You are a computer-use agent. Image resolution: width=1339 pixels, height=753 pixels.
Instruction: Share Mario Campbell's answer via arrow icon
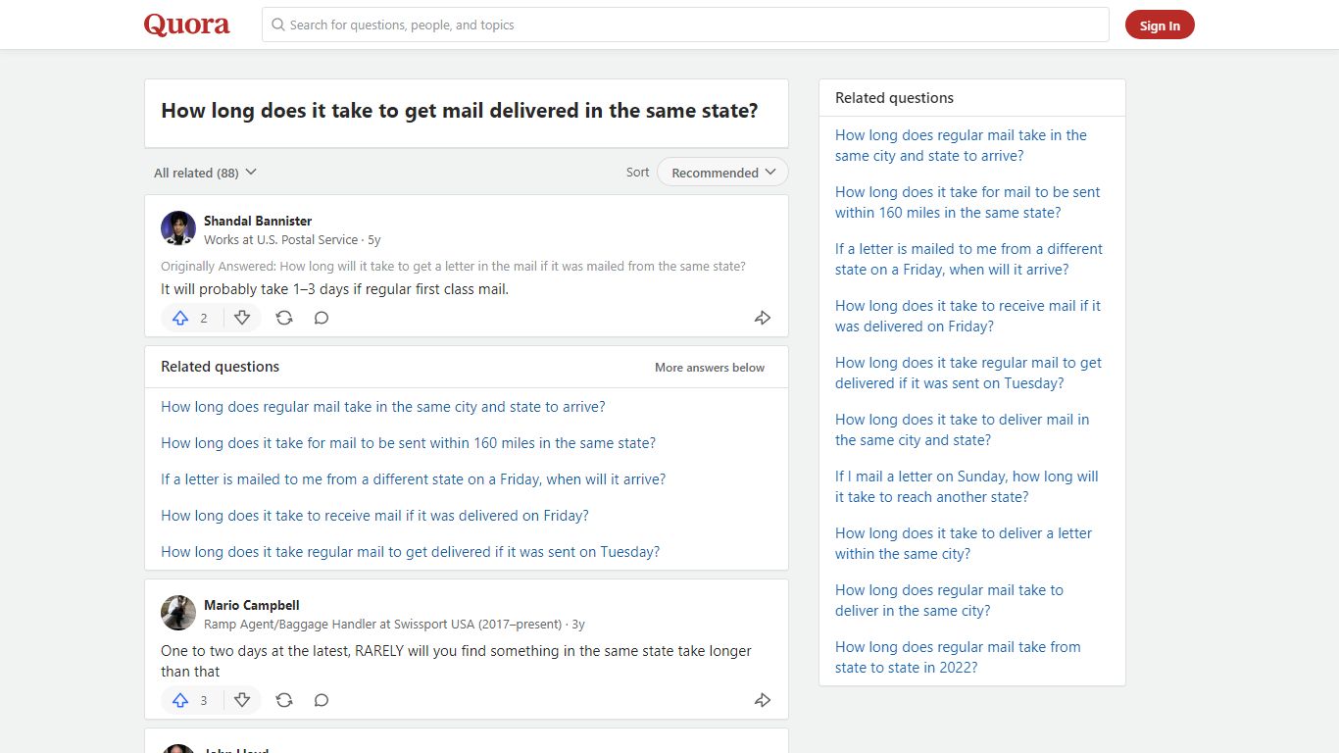pos(763,700)
